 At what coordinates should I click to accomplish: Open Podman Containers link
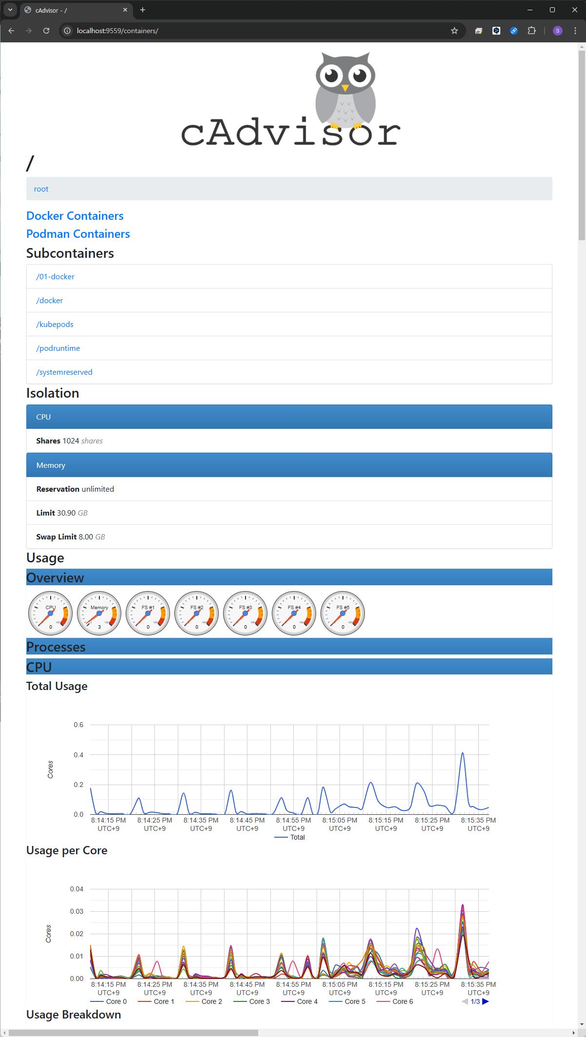click(x=78, y=234)
